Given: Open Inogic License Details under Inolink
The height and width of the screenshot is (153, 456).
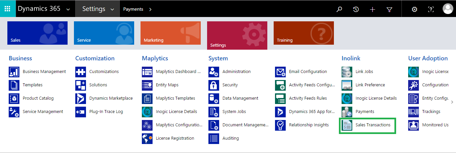Looking at the screenshot, I should [376, 98].
